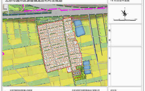
Task: Click the small red-outlined plot south of village
Action: 77,74
